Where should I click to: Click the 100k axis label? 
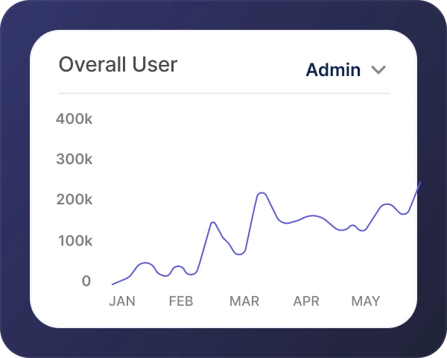(x=74, y=241)
